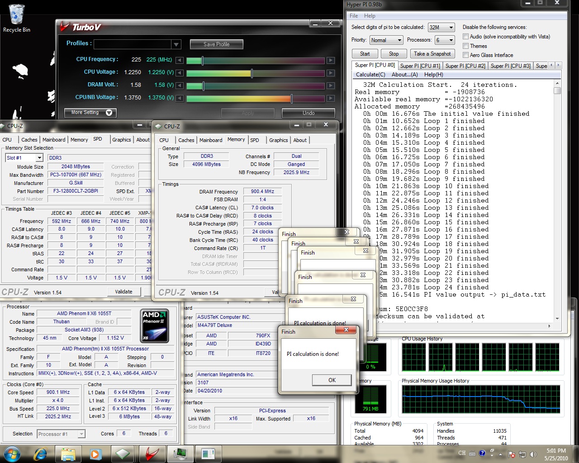Open Calculate(C) menu in Super PI
Viewport: 579px width, 463px height.
pyautogui.click(x=370, y=75)
